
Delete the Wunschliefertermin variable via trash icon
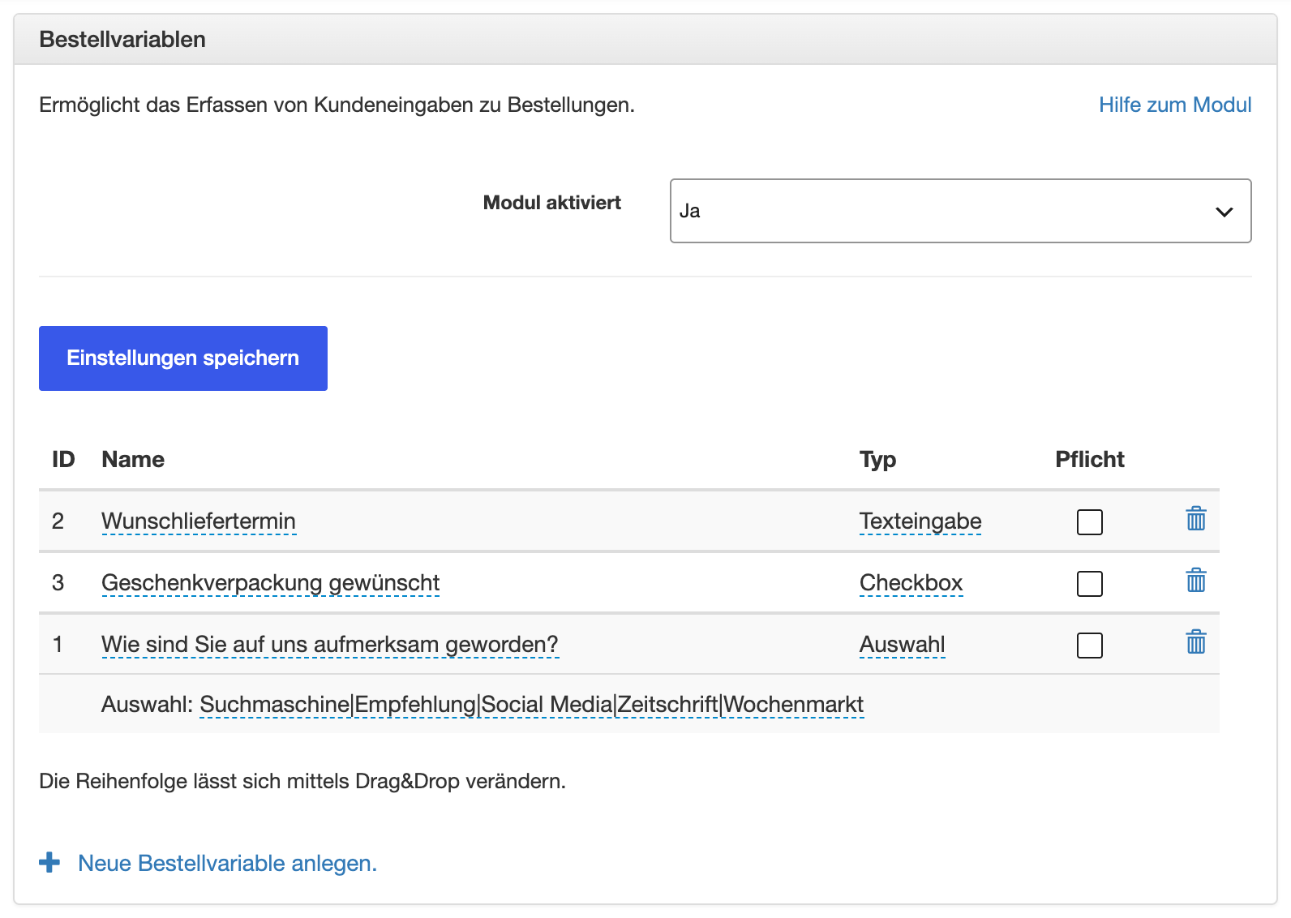click(1196, 519)
